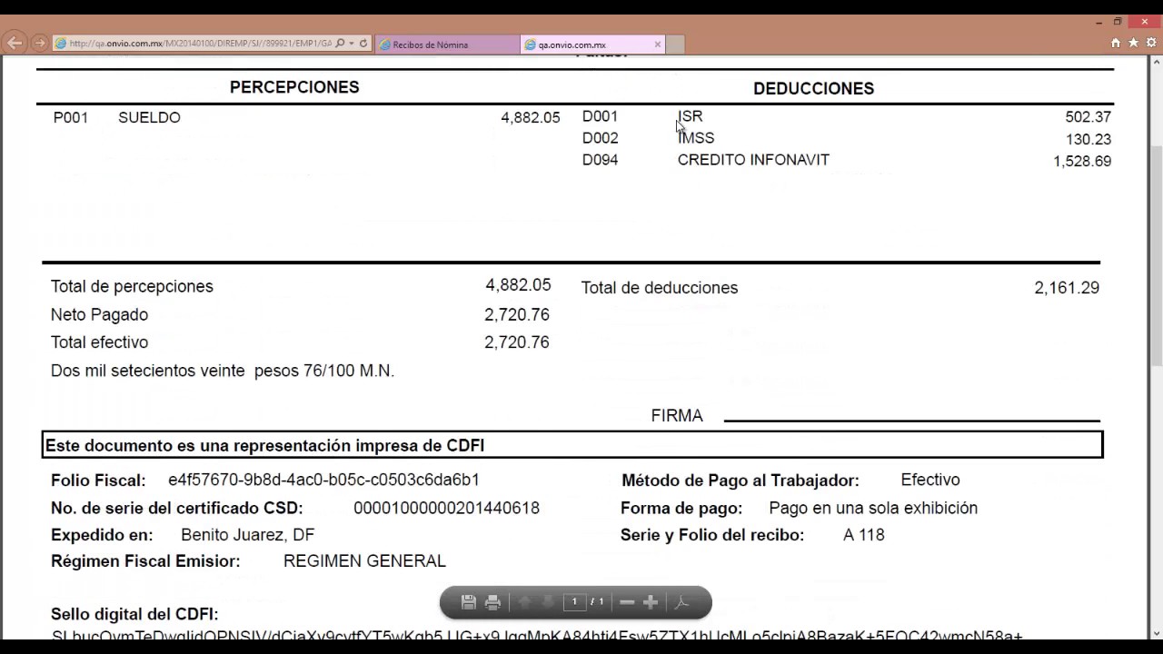This screenshot has height=654, width=1163.
Task: Click the Folio Fiscal UUID value
Action: (x=323, y=480)
